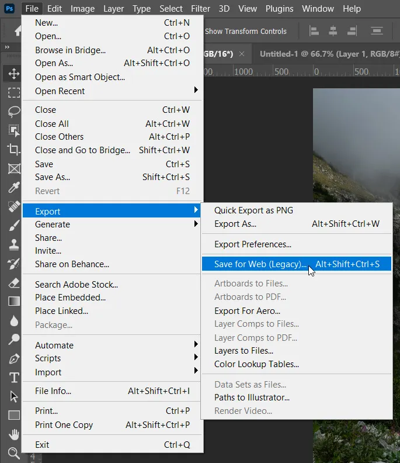Screen dimensions: 400x463
Task: Select the Rectangle shape tool
Action: coord(14,415)
